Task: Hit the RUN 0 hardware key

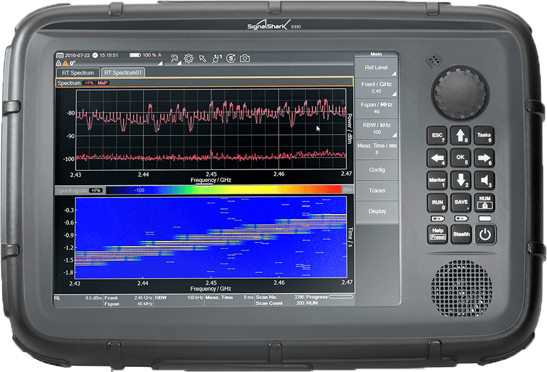Action: (x=437, y=203)
